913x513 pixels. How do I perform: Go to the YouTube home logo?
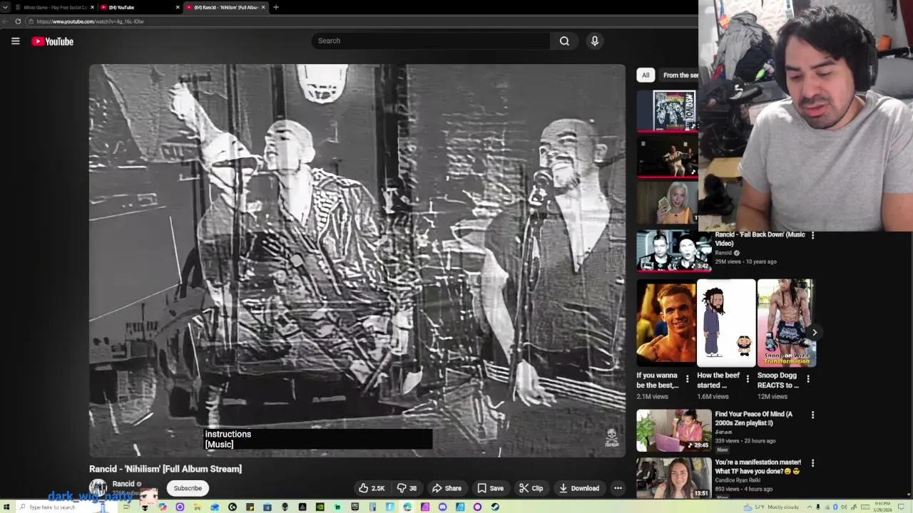tap(53, 41)
